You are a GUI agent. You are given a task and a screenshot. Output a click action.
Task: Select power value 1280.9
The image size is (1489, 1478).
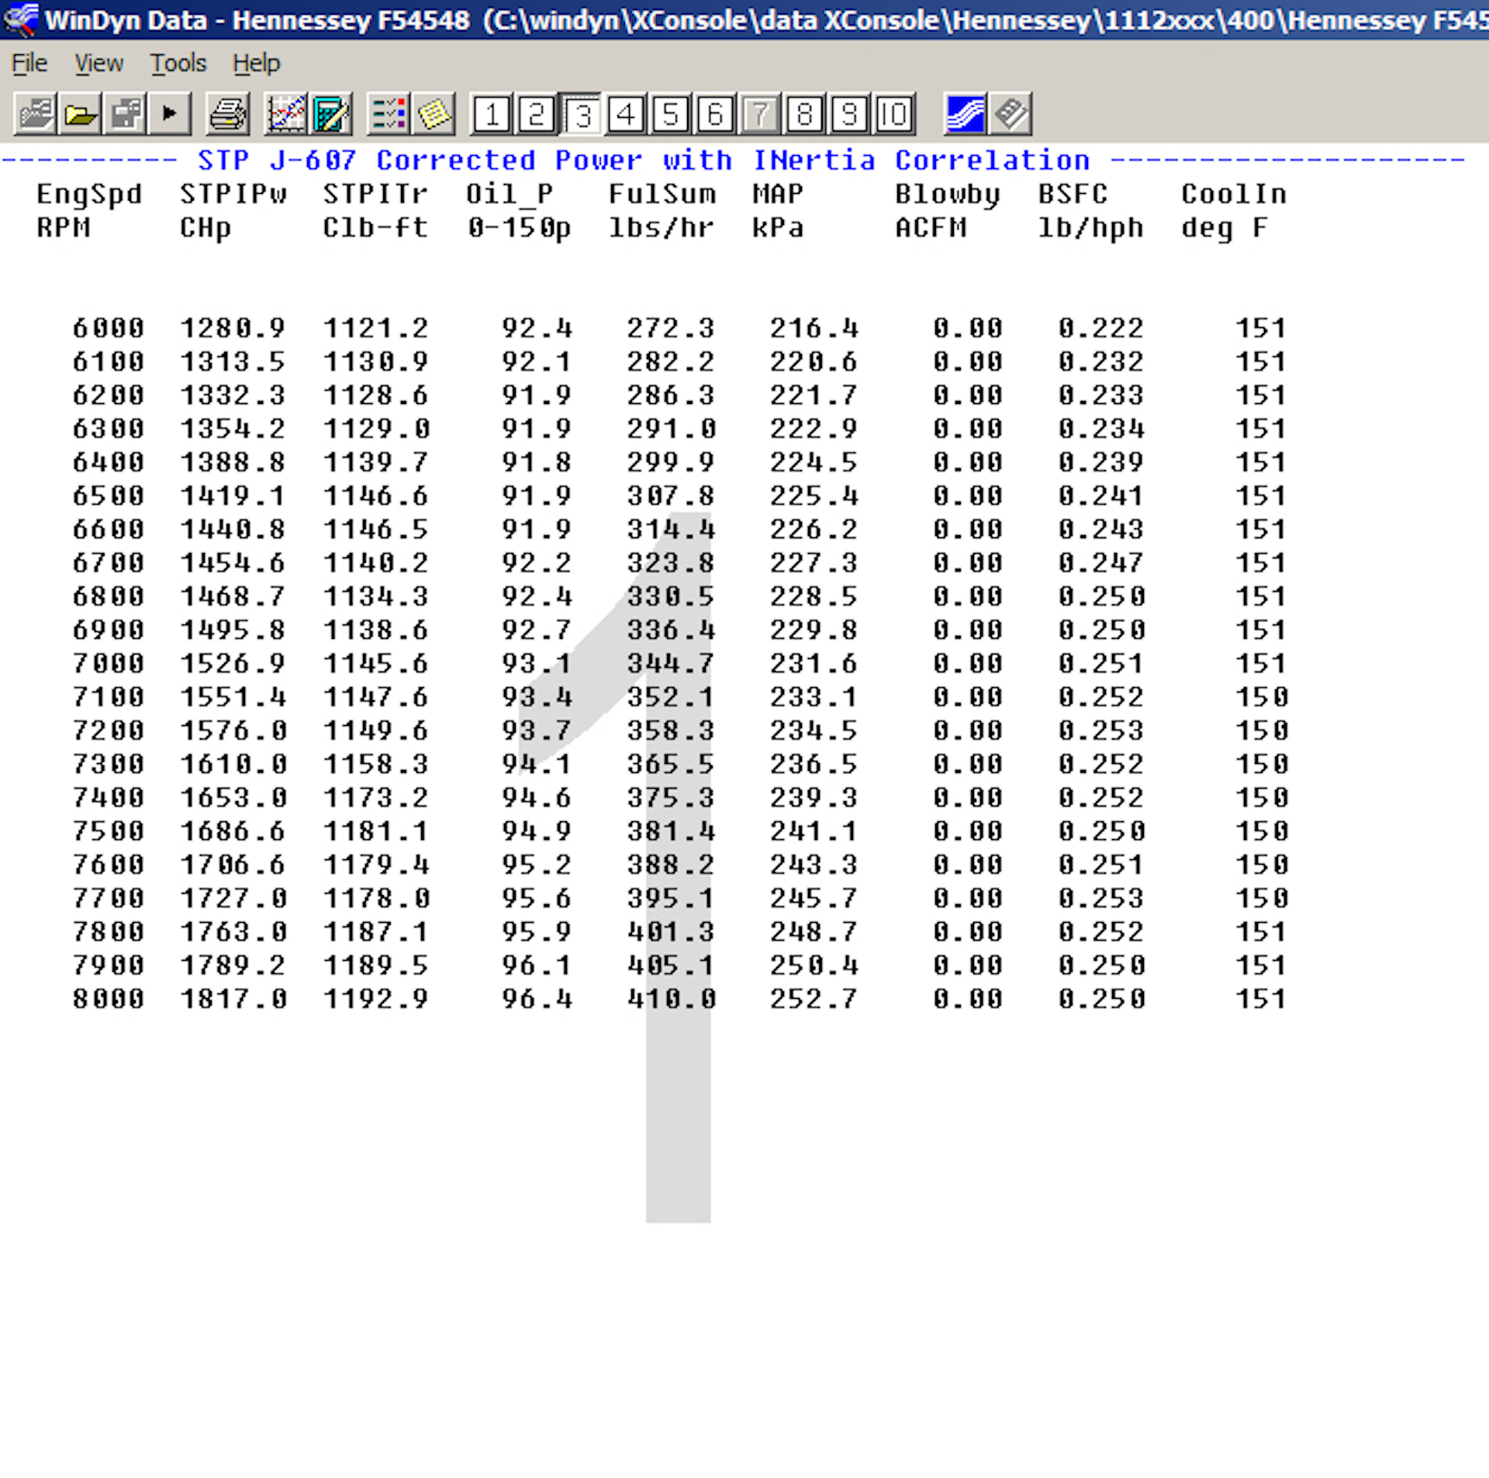(233, 328)
